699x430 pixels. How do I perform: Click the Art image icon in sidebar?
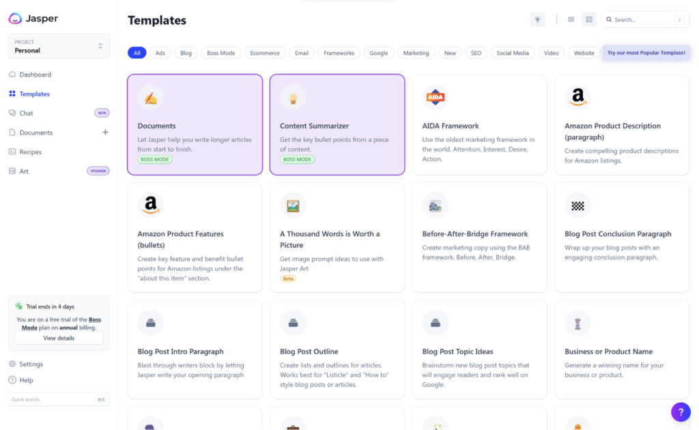pos(12,171)
